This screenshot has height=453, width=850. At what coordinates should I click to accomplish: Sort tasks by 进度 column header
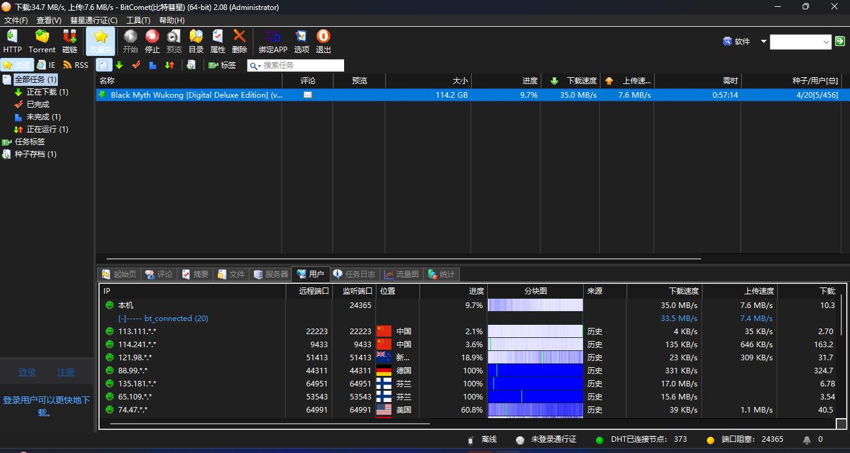(x=506, y=81)
